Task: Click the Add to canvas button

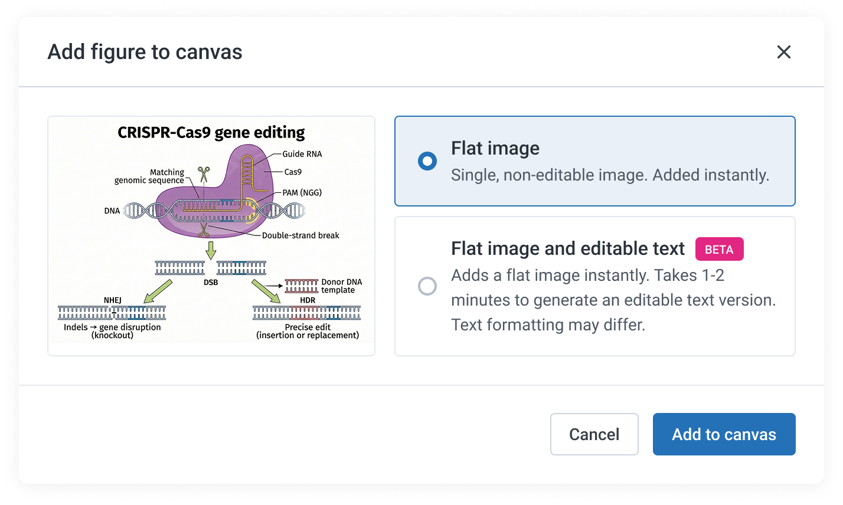Action: pos(724,434)
